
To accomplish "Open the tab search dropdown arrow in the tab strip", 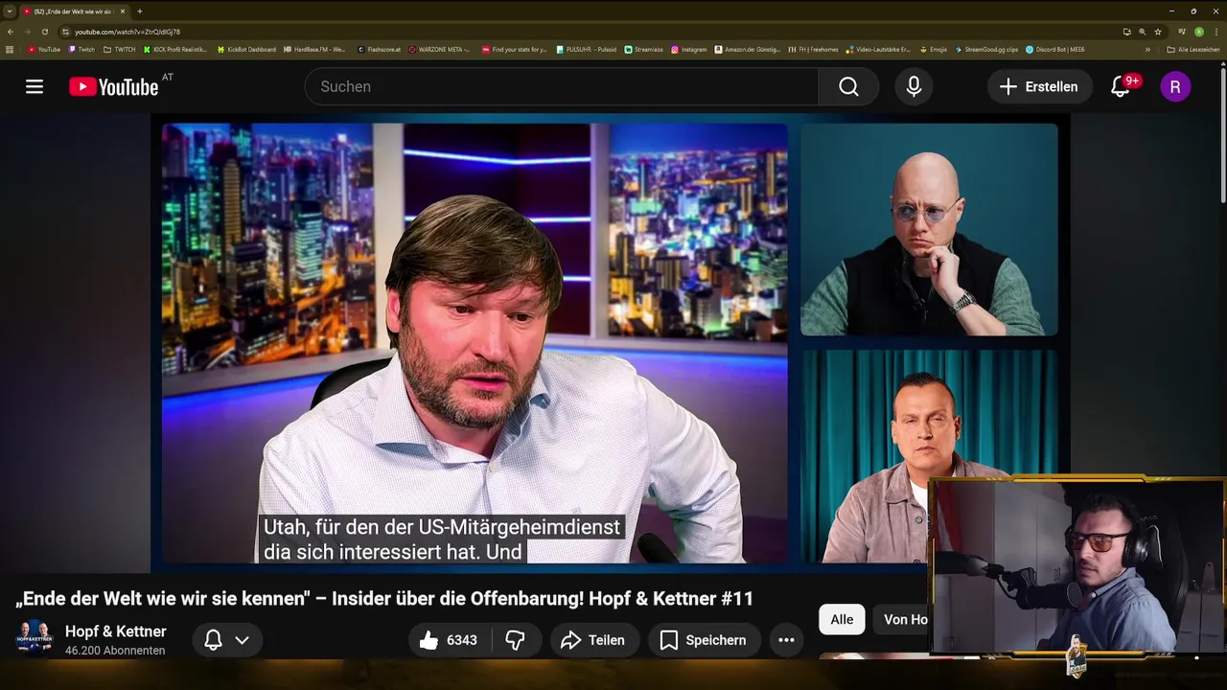I will pyautogui.click(x=10, y=11).
